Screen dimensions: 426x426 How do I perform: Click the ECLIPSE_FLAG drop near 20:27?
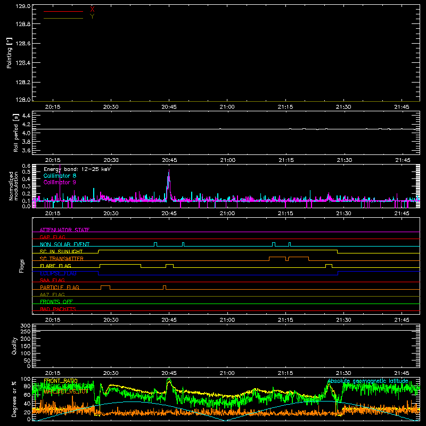[99, 273]
